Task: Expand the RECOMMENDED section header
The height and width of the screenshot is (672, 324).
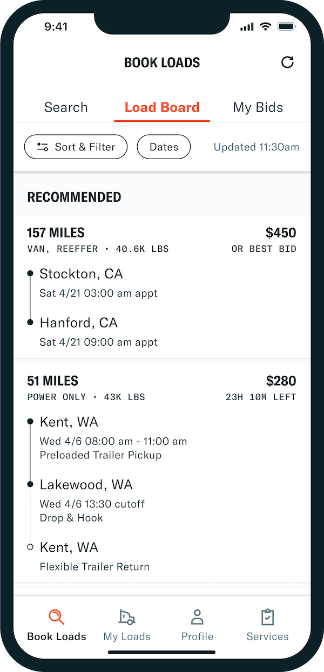Action: tap(74, 197)
